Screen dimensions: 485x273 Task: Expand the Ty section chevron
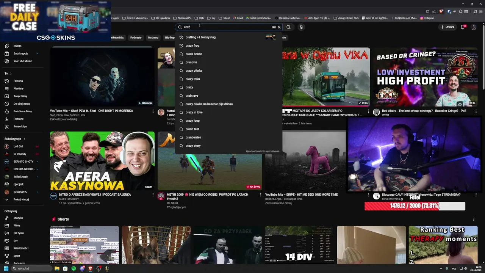point(11,74)
